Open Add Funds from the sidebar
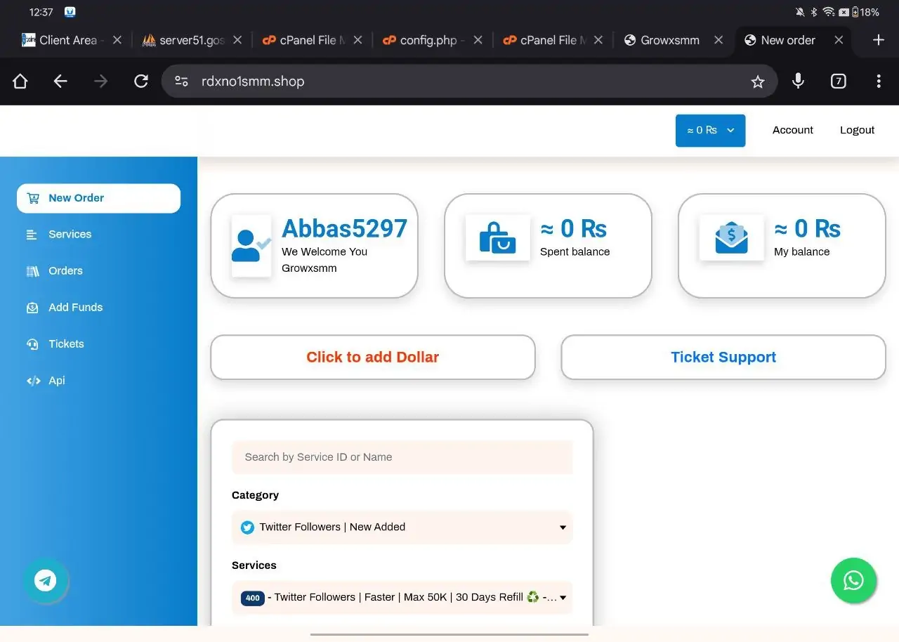This screenshot has height=642, width=899. point(75,308)
